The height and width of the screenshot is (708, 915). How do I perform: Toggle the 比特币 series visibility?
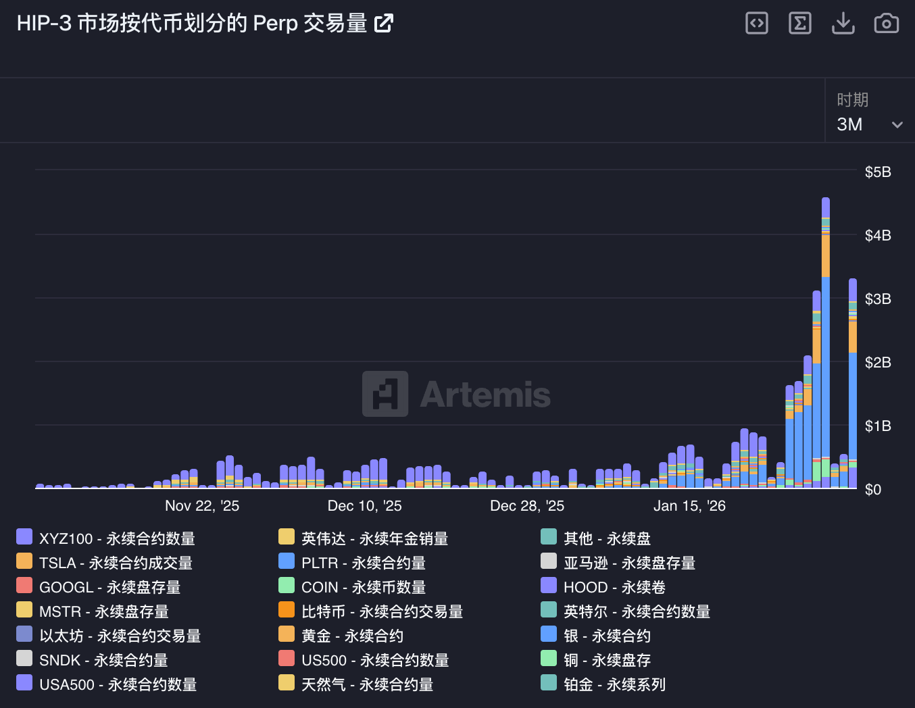coord(382,611)
